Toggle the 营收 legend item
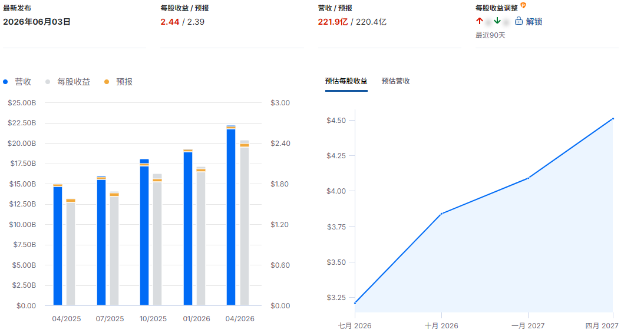This screenshot has height=333, width=624. click(18, 82)
